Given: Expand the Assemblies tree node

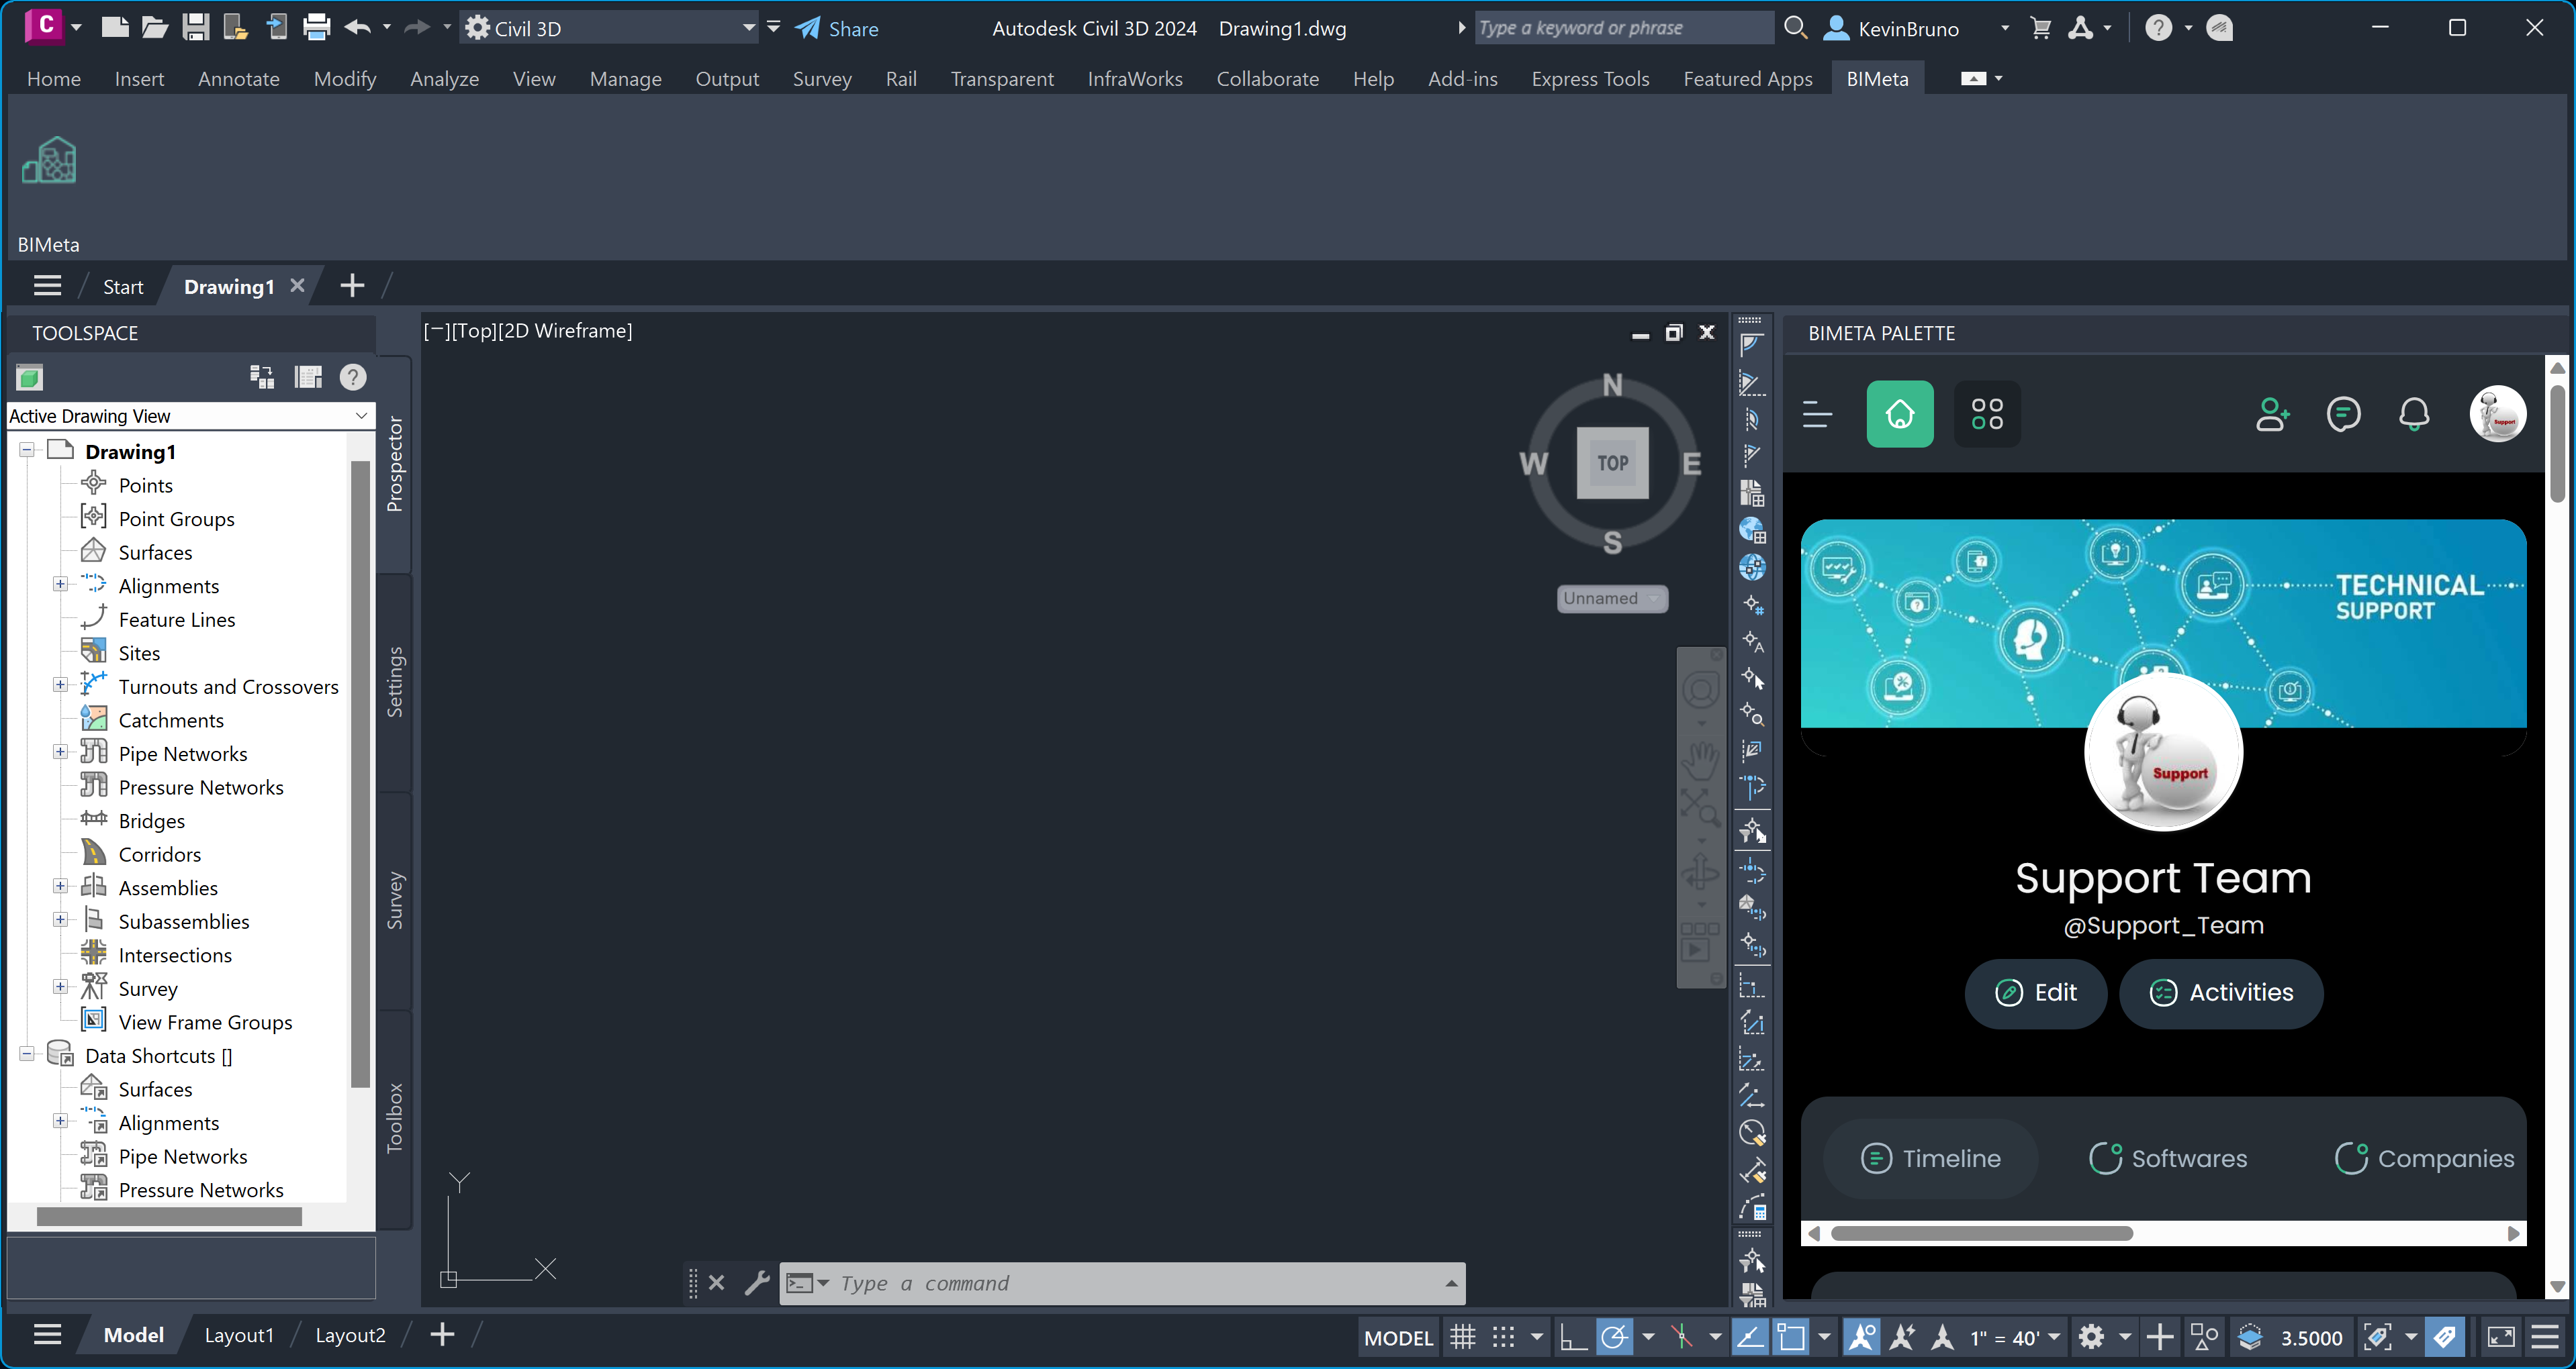Looking at the screenshot, I should coord(60,886).
